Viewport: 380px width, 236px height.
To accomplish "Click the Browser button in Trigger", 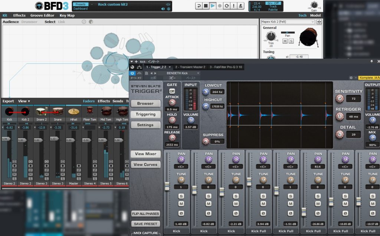I will (145, 104).
